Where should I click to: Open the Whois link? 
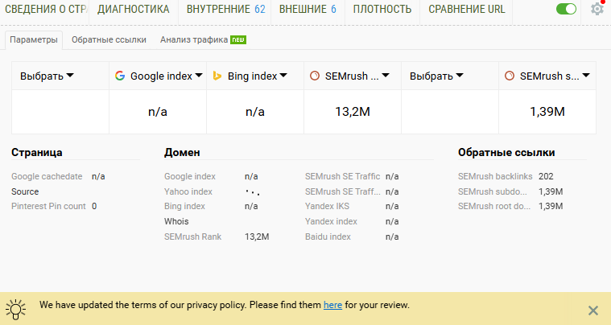coord(176,221)
